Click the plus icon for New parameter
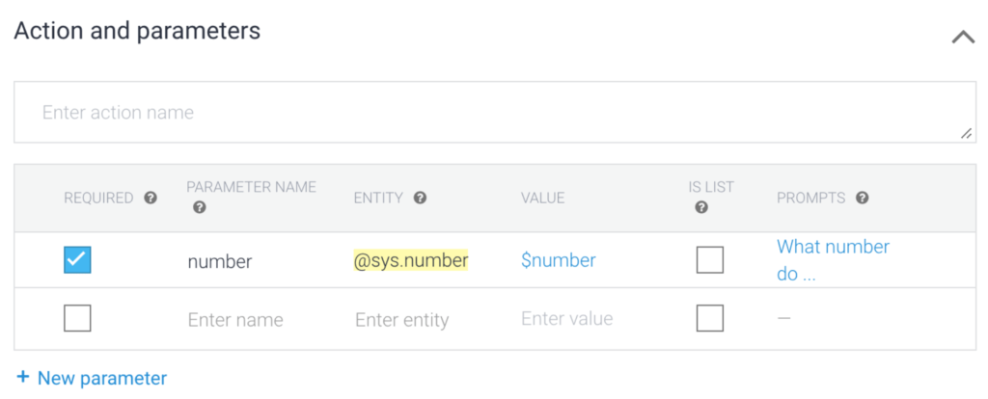The image size is (988, 399). tap(23, 378)
